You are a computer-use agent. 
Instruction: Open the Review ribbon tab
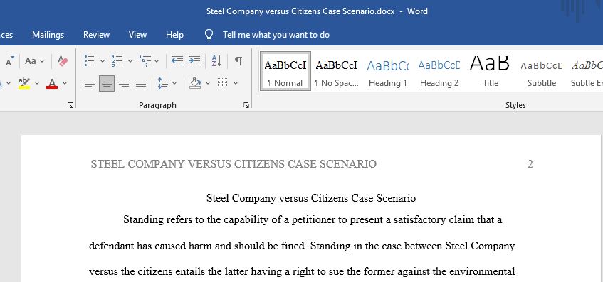[x=97, y=35]
